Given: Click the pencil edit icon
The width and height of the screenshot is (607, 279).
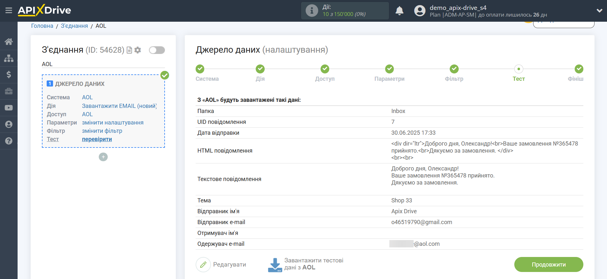Looking at the screenshot, I should pos(203,265).
